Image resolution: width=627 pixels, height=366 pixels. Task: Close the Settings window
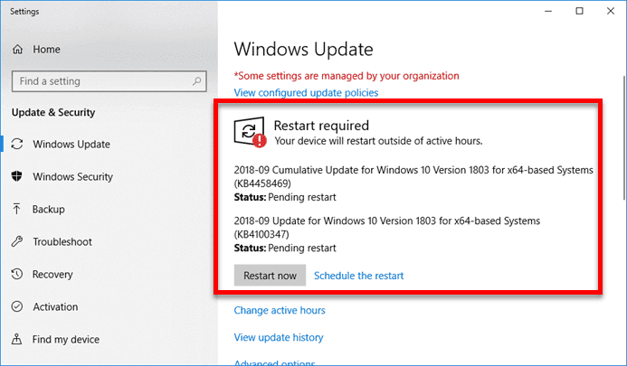click(x=610, y=11)
